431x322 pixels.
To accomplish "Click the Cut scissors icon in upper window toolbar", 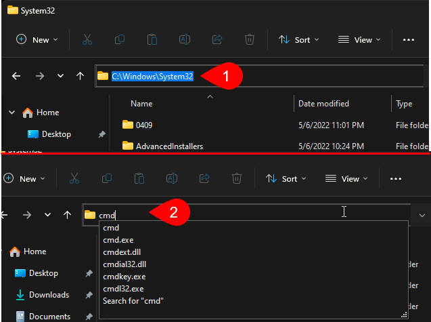I will (87, 40).
